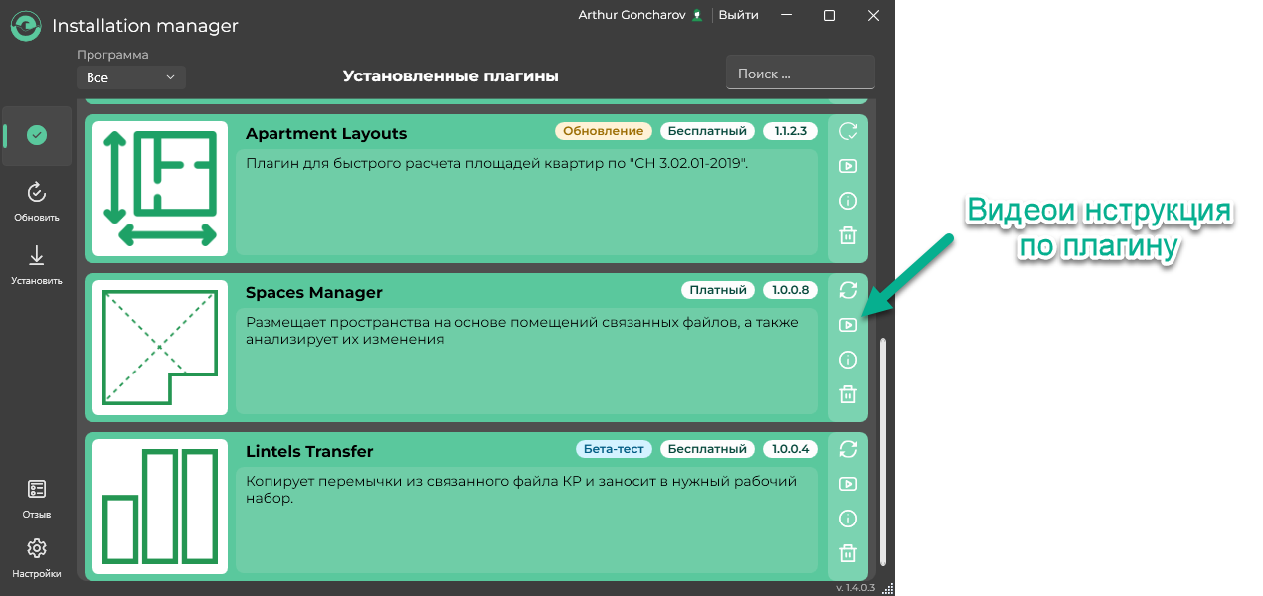1263x596 pixels.
Task: Select the installed plugins checkmark icon
Action: point(36,136)
